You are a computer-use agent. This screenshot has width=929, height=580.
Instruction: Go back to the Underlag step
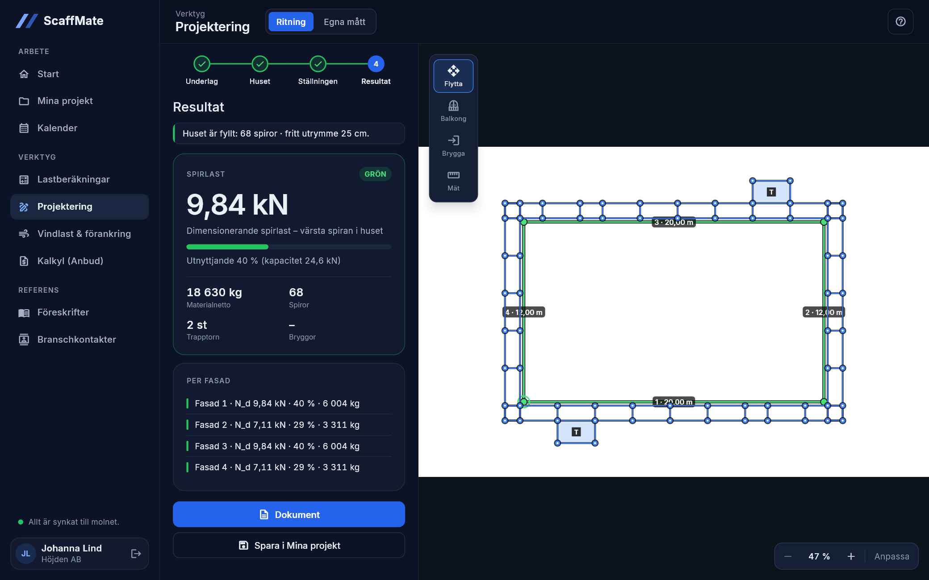(x=202, y=70)
